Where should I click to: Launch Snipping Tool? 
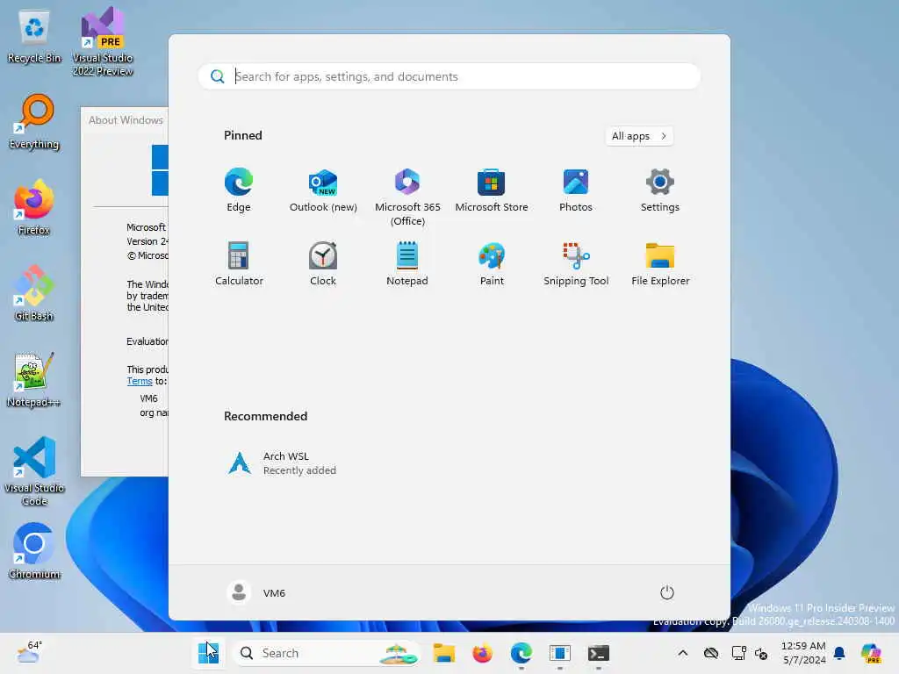coord(576,263)
